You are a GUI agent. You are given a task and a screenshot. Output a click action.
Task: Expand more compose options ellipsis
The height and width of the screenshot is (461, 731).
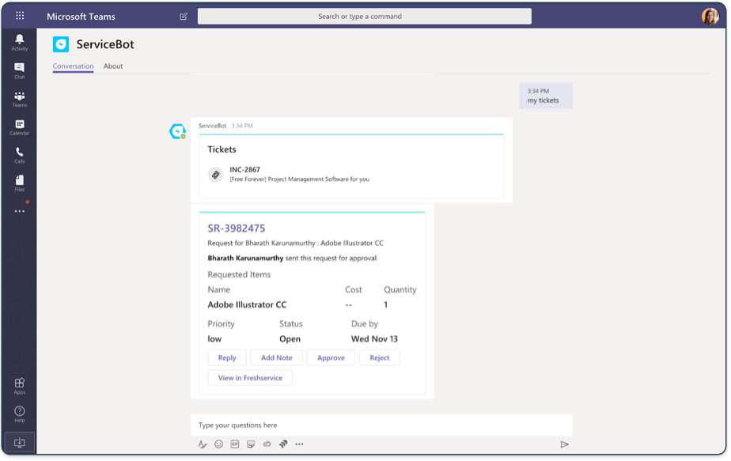point(299,444)
